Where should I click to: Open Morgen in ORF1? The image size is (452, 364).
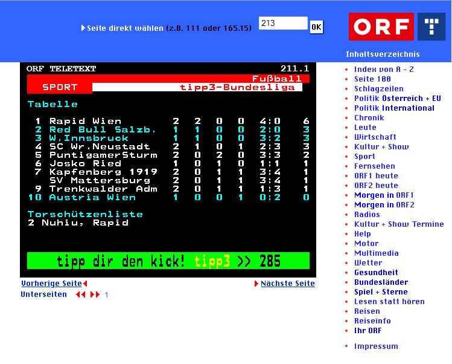(x=384, y=195)
